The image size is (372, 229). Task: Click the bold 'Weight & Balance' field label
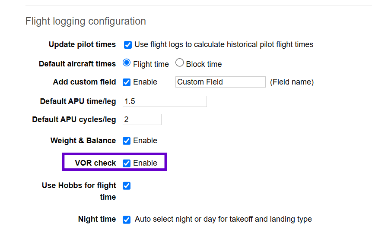(x=83, y=141)
